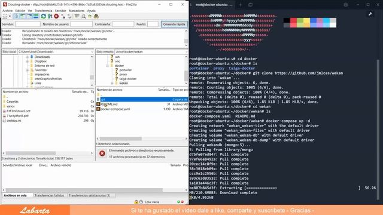383x215 pixels.
Task: Focus the Servidor input field
Action: coord(28,24)
